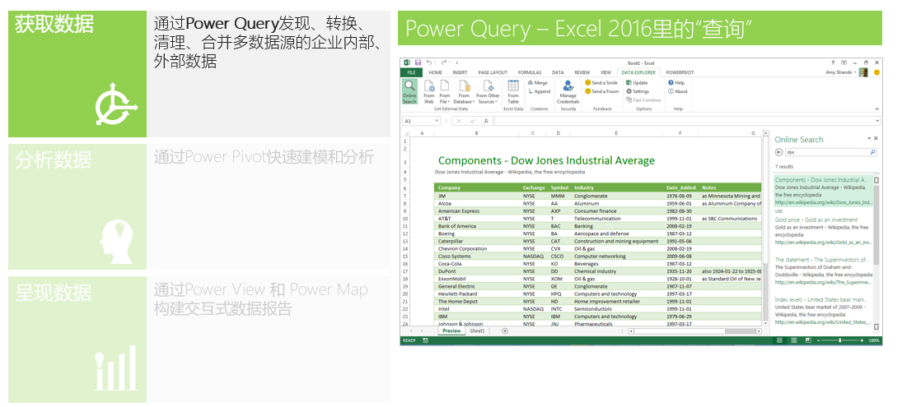This screenshot has height=407, width=902.
Task: Click the 获取数据 green tile
Action: (77, 74)
